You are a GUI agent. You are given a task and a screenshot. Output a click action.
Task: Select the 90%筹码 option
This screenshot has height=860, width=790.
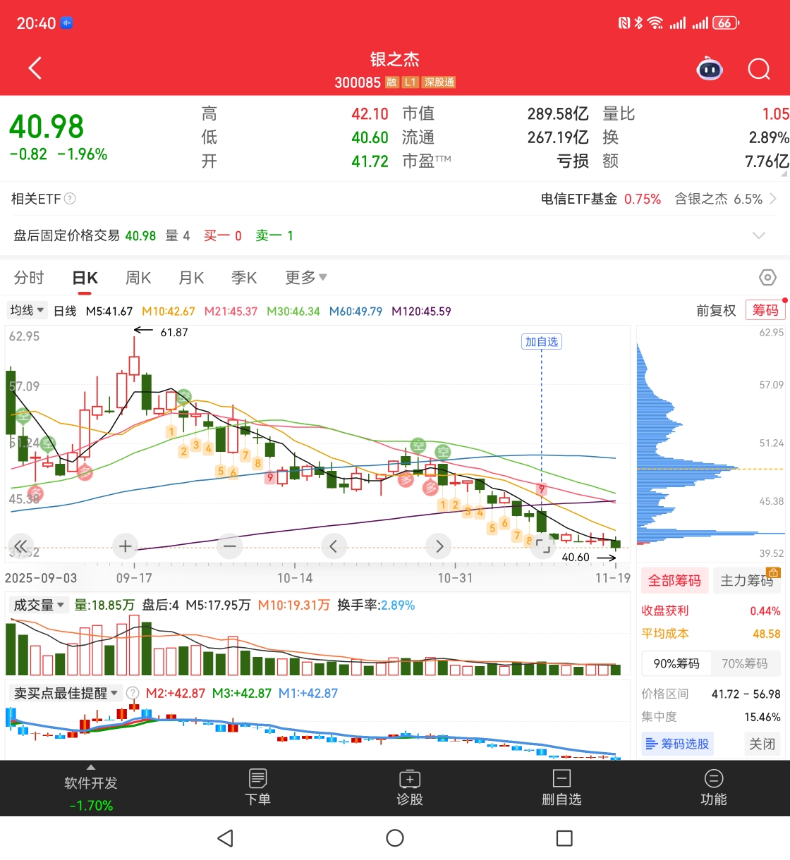click(x=676, y=663)
